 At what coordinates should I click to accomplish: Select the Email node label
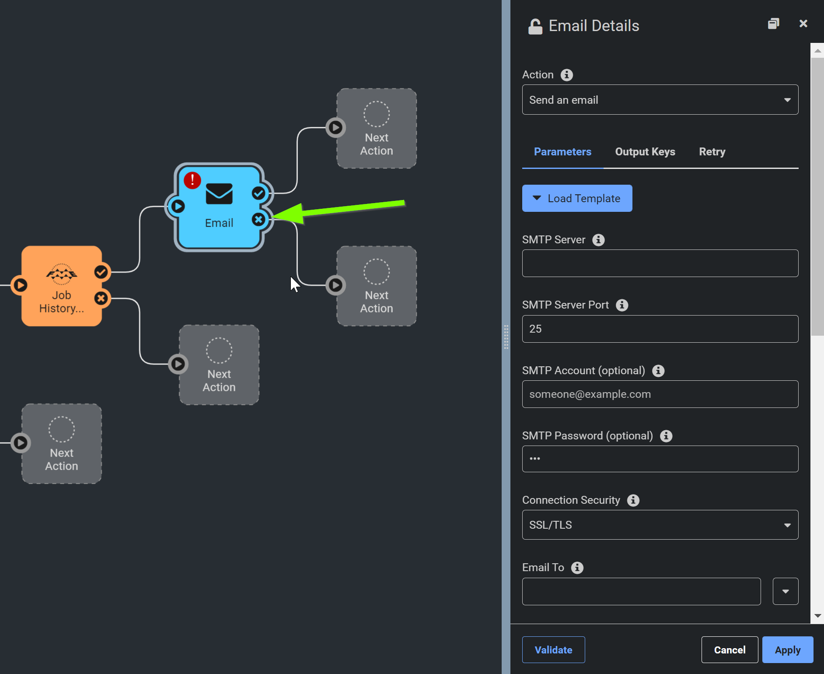[219, 223]
